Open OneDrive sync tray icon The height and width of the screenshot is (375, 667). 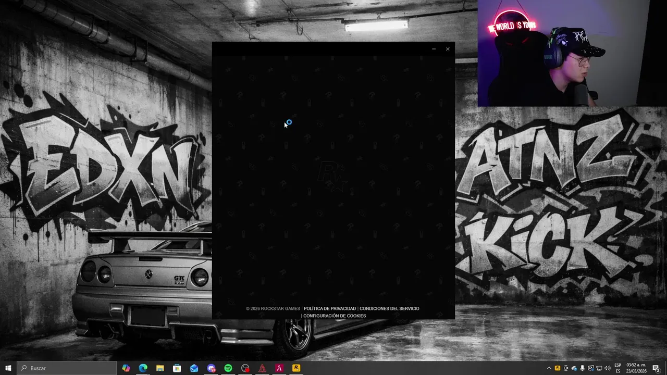pos(574,368)
